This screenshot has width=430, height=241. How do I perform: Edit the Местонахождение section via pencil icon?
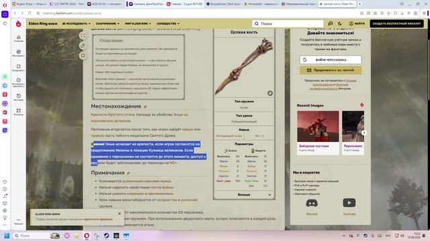click(x=145, y=106)
